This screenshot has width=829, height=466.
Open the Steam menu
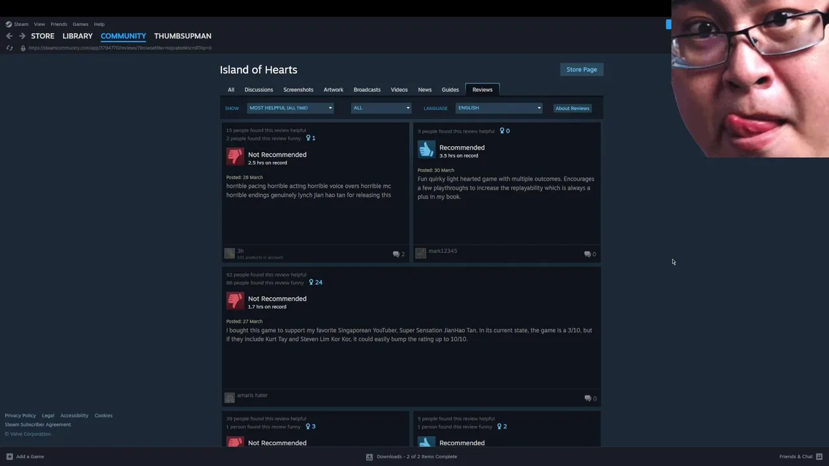click(x=21, y=24)
